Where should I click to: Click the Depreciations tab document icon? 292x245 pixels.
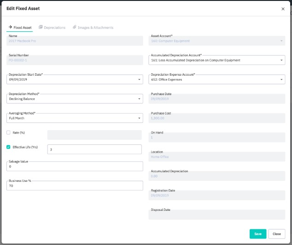click(x=41, y=27)
